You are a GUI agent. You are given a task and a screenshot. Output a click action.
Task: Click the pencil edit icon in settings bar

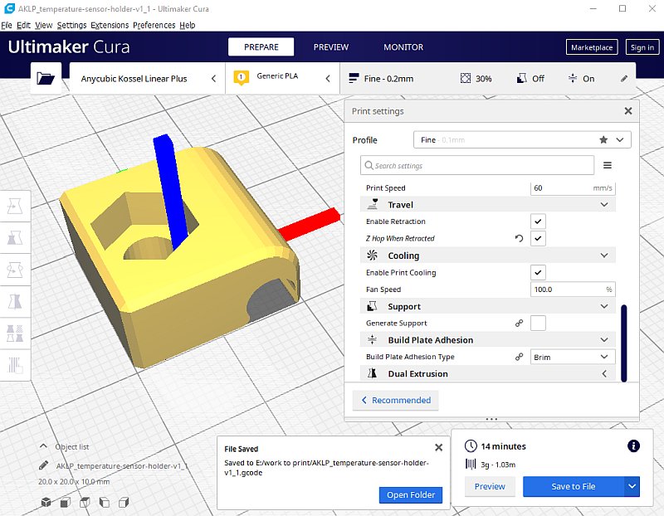point(624,78)
